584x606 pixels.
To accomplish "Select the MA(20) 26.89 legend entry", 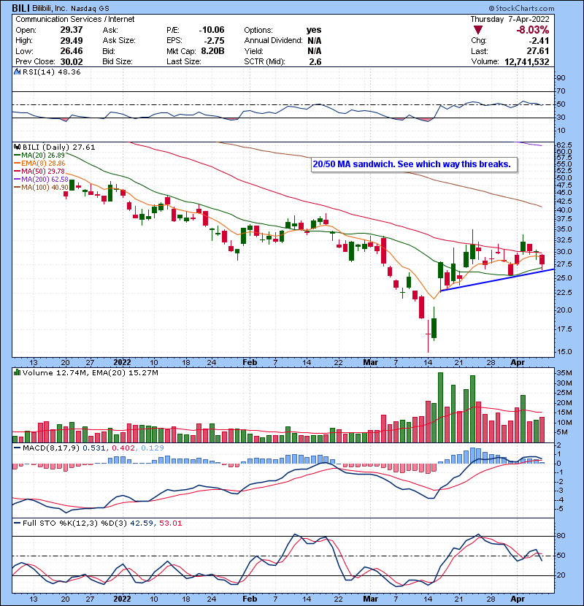I will tap(39, 155).
